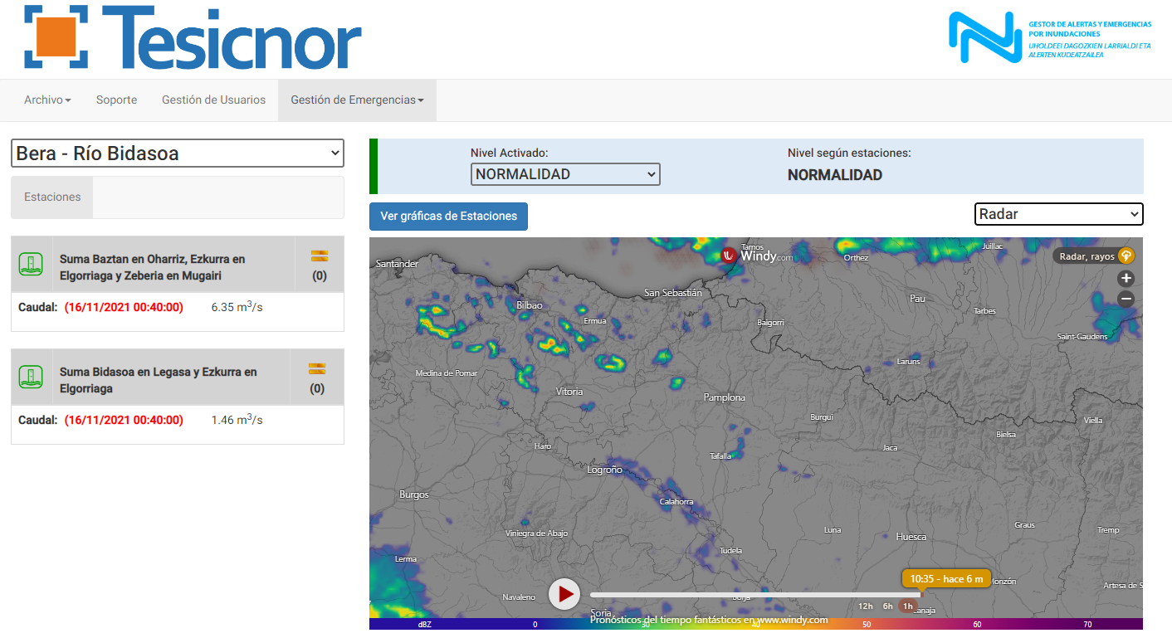This screenshot has height=638, width=1172.
Task: Open the Bera - Río Bidasoa location dropdown
Action: (x=178, y=153)
